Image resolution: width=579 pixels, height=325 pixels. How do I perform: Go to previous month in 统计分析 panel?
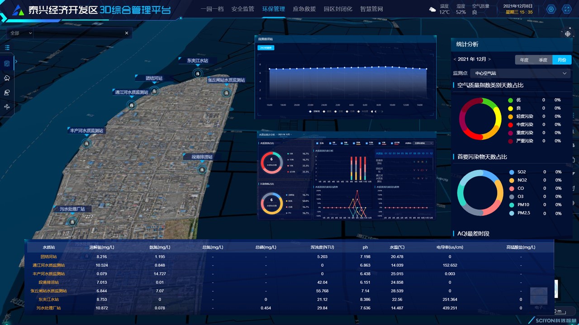455,60
